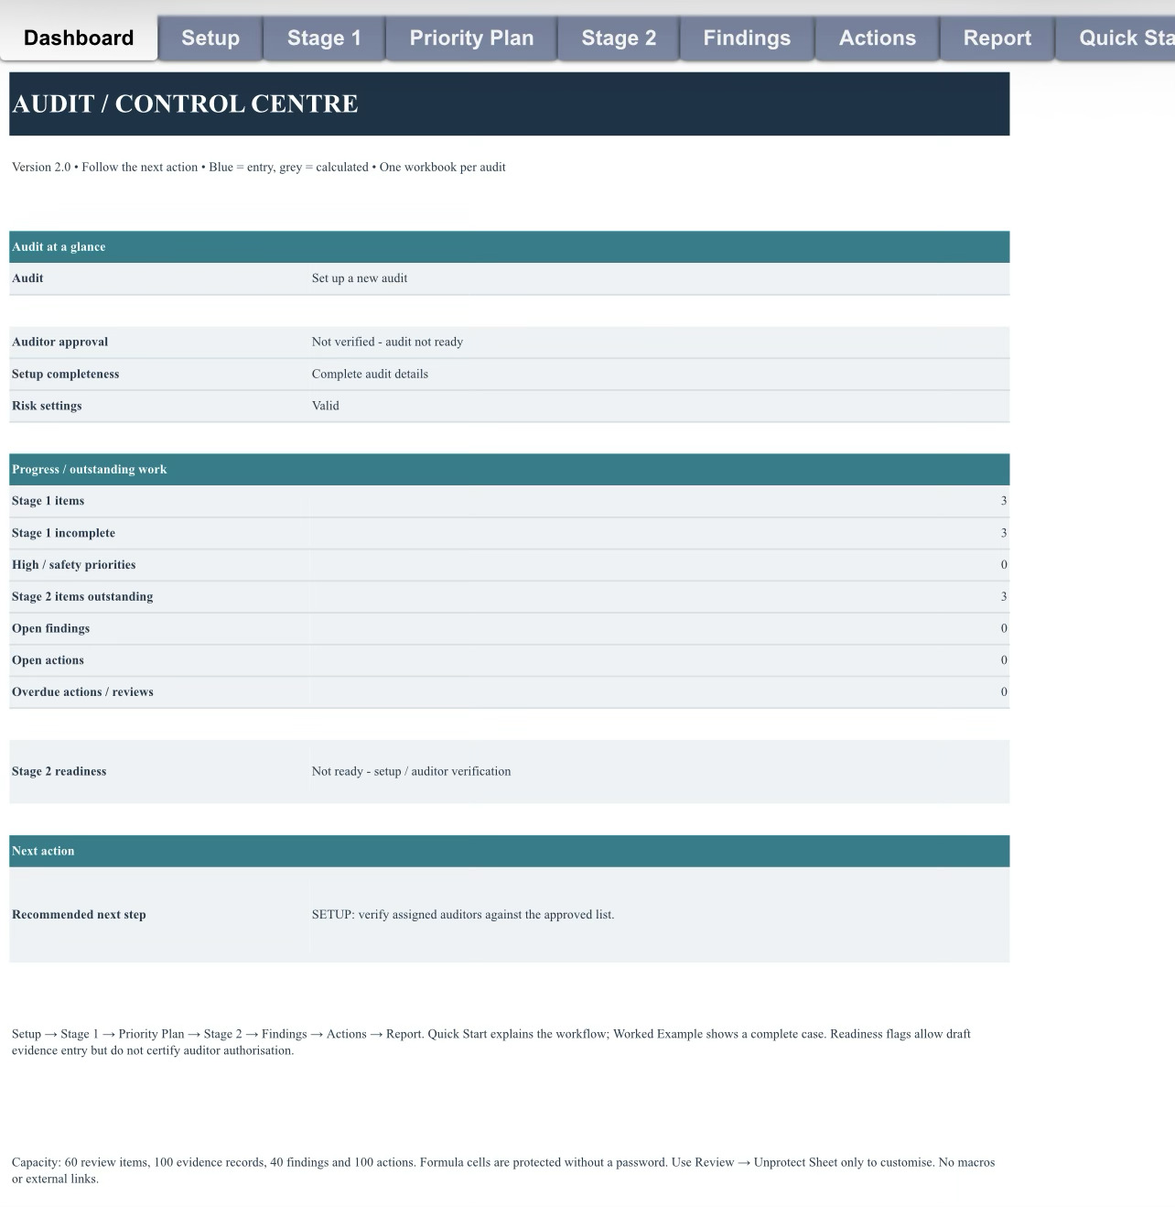
Task: Select the 'Capacity: 60 review items' note
Action: (x=503, y=1170)
